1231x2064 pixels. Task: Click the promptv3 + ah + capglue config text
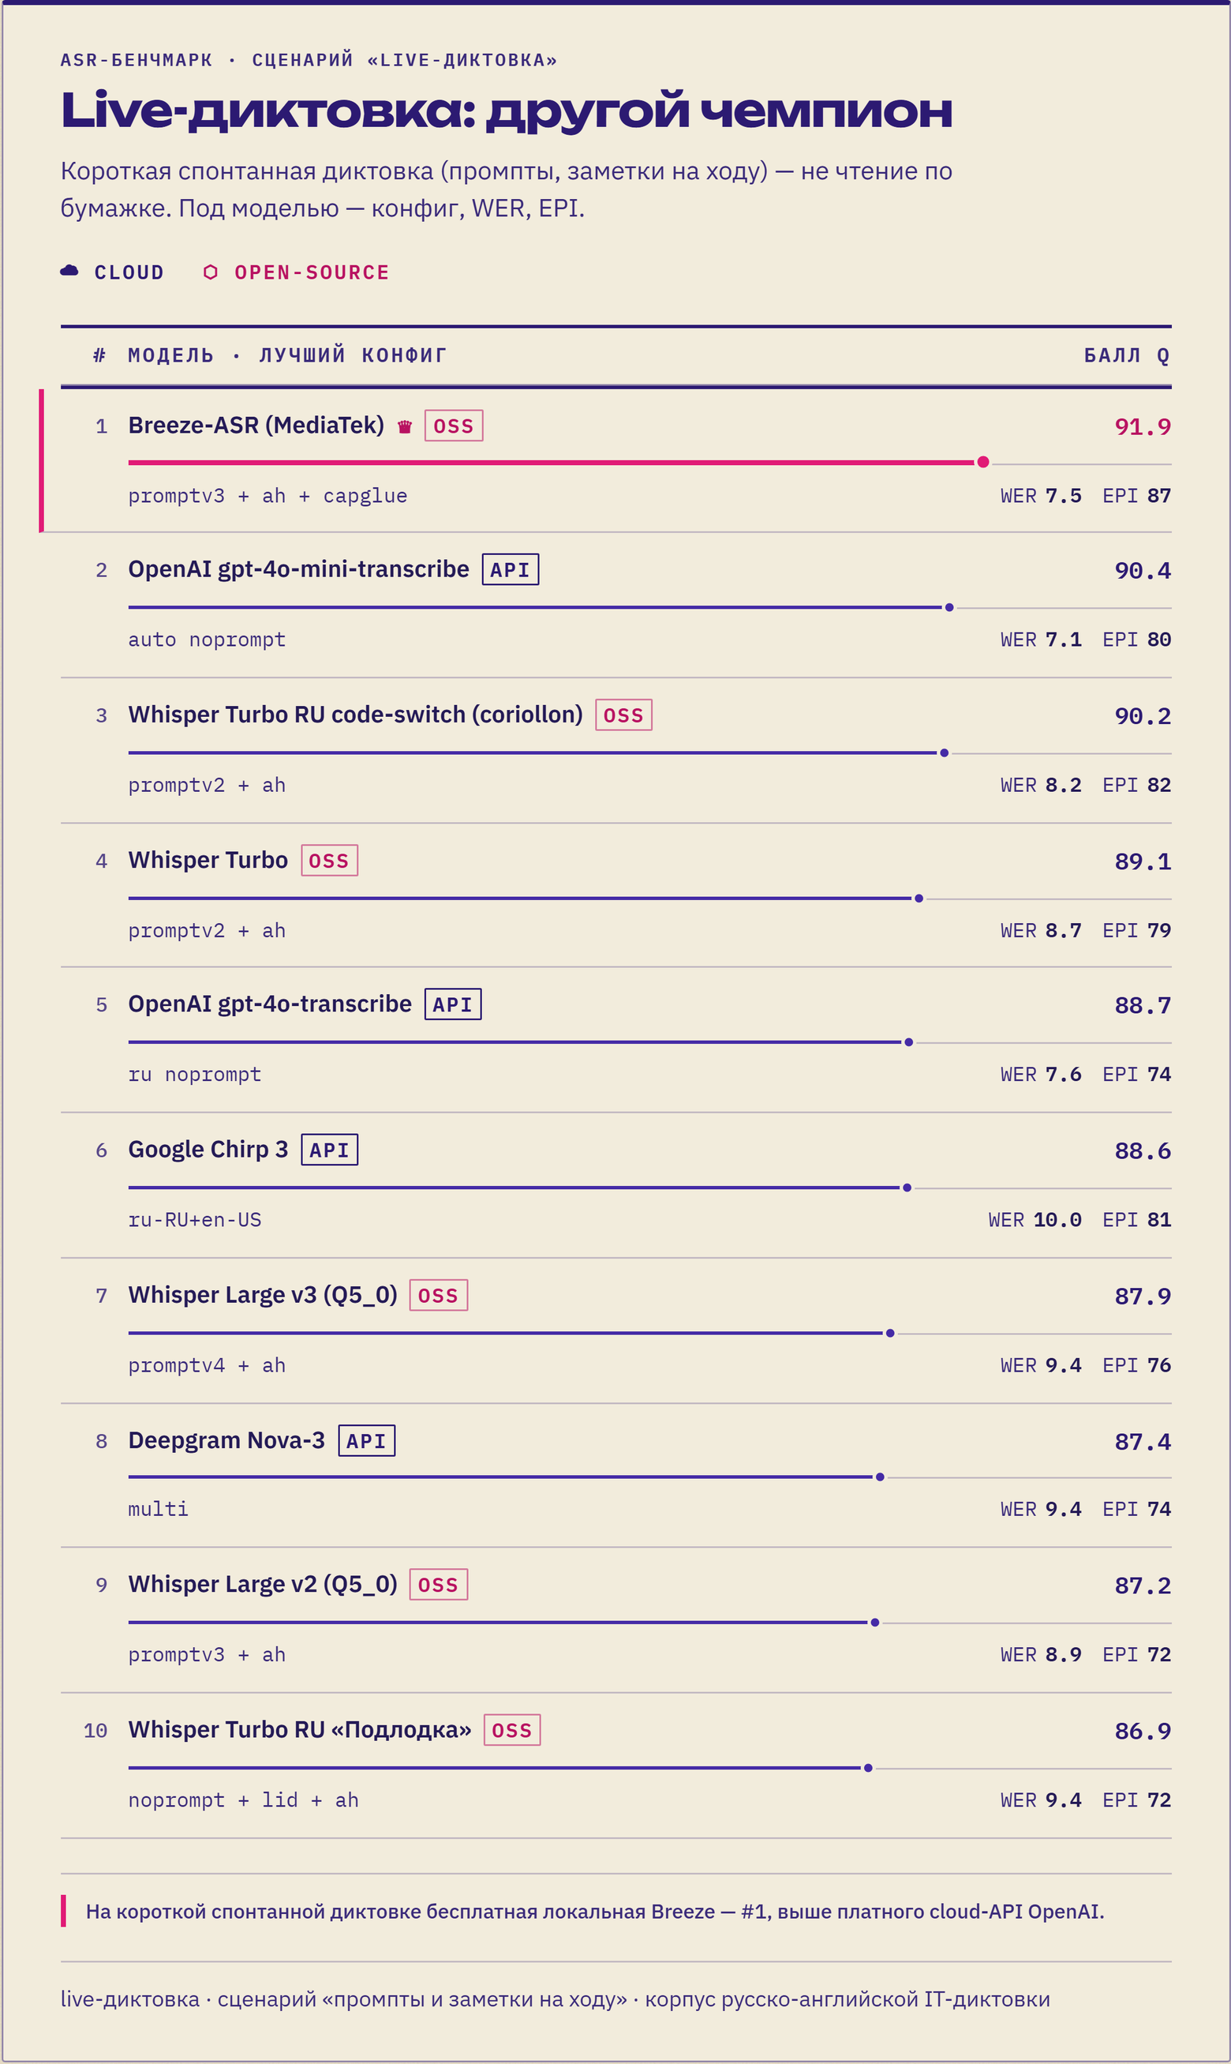268,495
